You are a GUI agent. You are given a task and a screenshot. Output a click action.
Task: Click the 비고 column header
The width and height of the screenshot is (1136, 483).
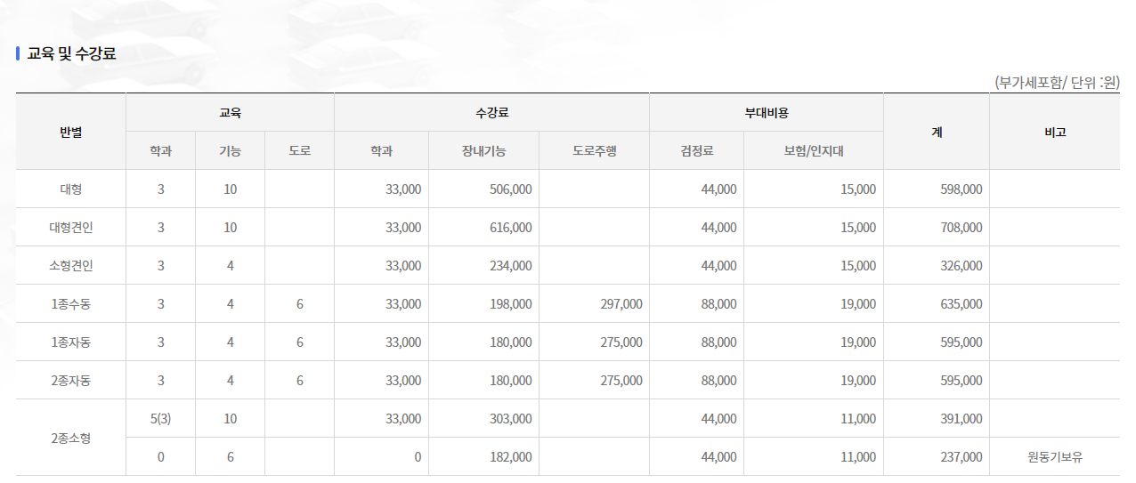tap(1055, 132)
